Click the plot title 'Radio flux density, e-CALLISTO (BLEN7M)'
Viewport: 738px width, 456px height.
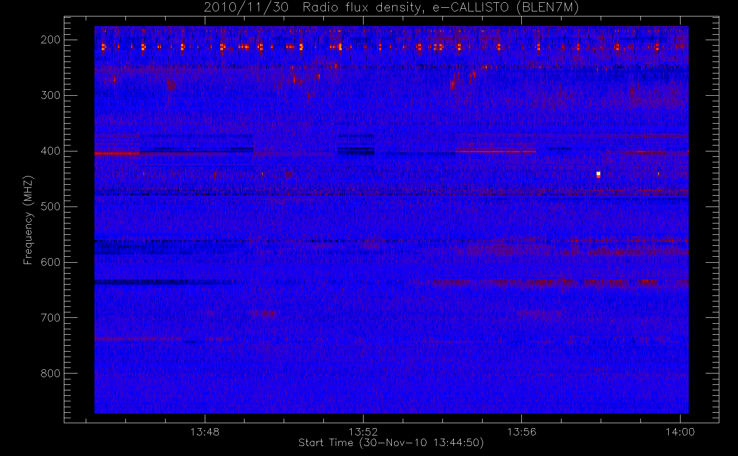point(440,8)
